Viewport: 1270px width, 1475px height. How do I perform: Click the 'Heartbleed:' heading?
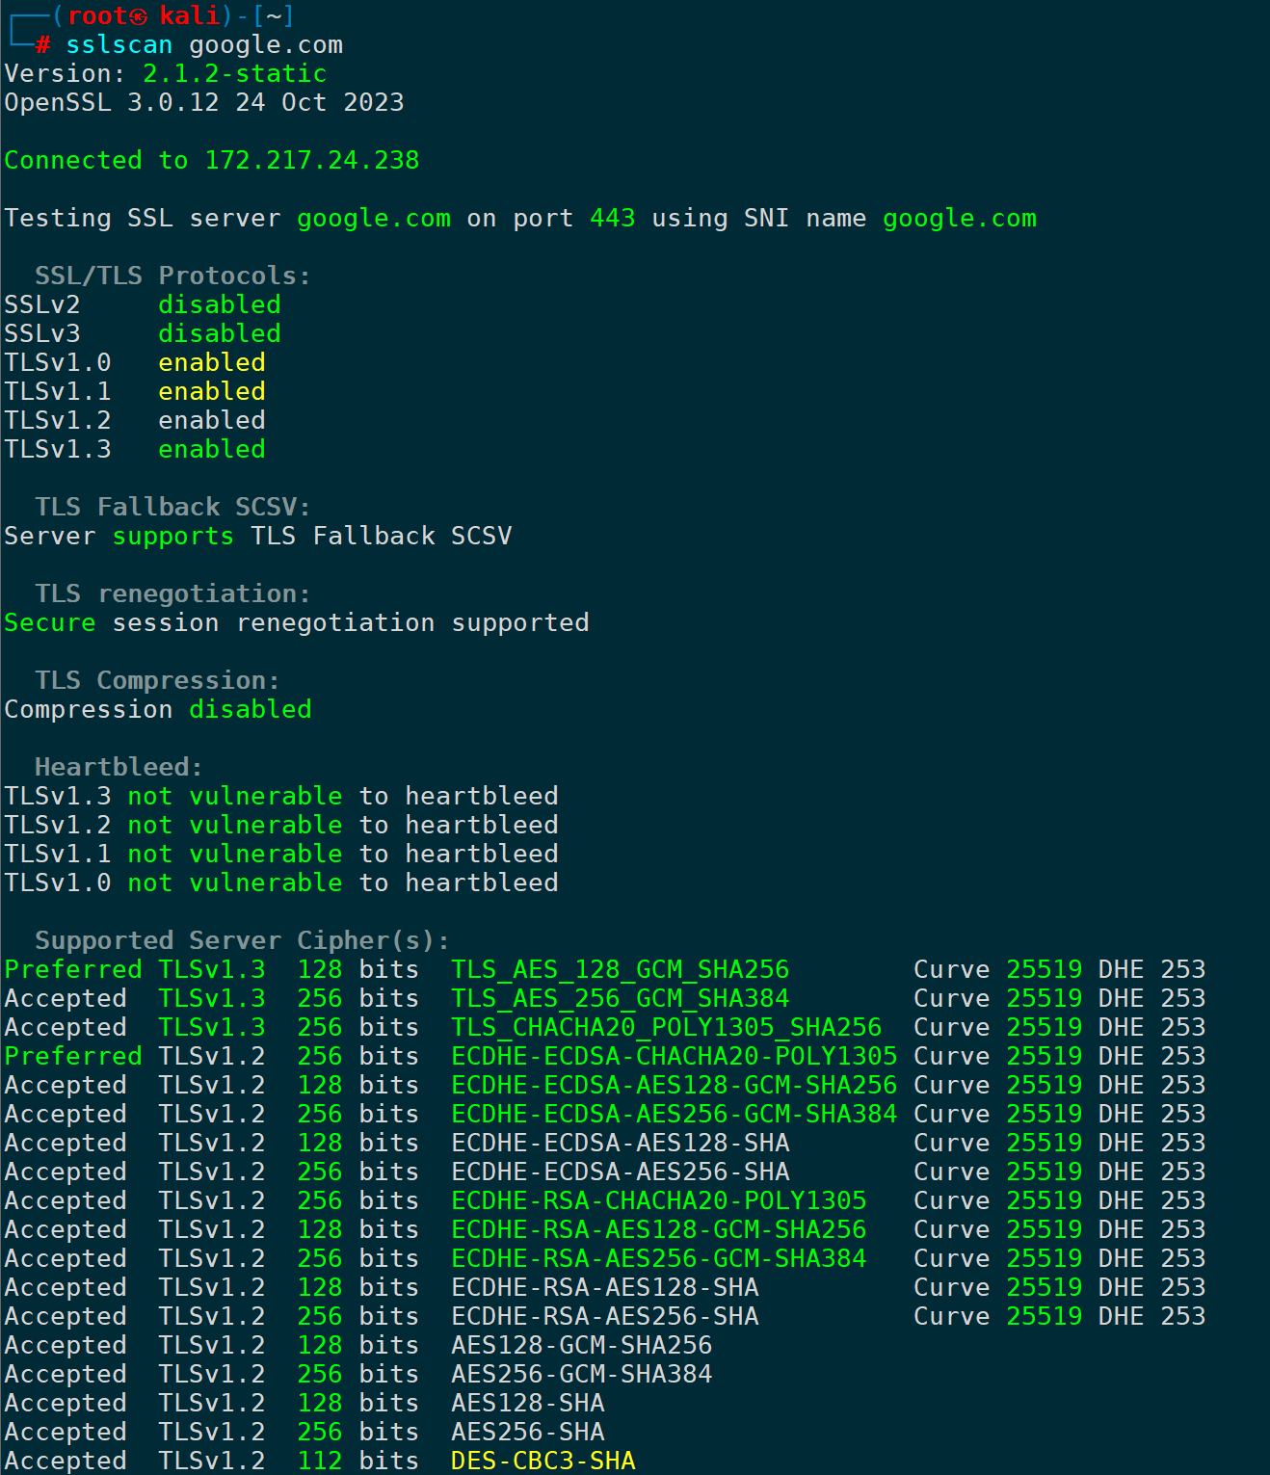click(x=119, y=768)
